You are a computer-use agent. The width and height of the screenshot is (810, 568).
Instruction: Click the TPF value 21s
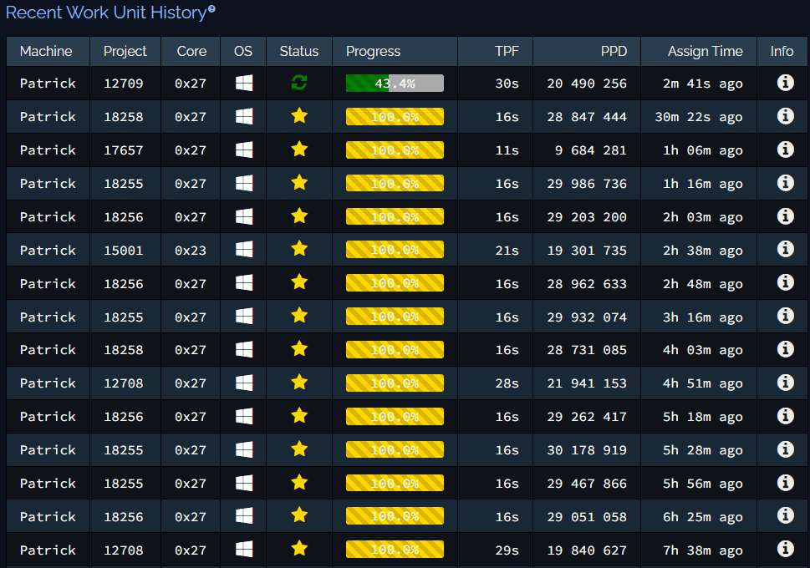507,251
